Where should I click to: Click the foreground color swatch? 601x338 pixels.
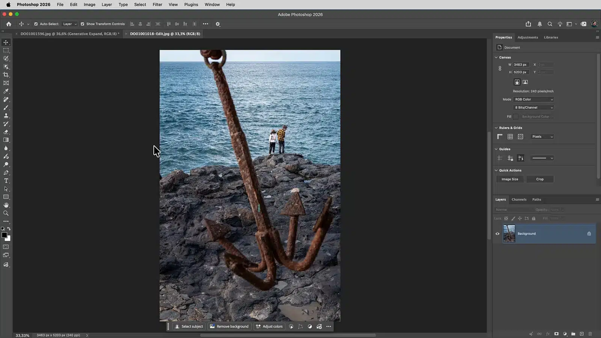(4, 235)
